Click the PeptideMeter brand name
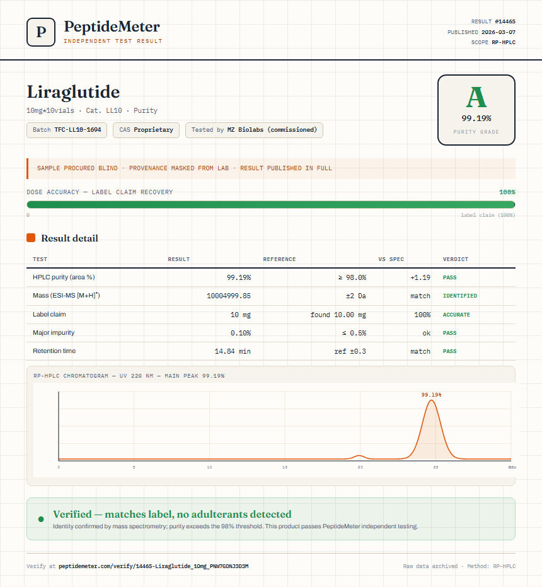The image size is (542, 587). 112,27
